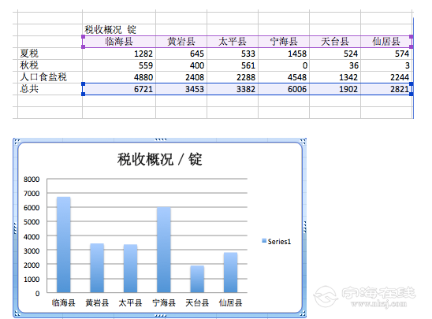Click the 税收概况 锭 title cell
The width and height of the screenshot is (432, 319).
(x=119, y=30)
